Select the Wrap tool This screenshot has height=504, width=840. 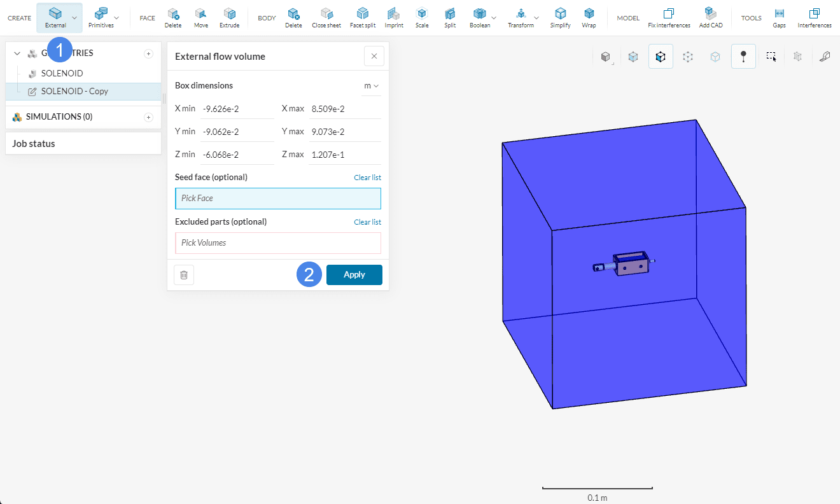589,17
